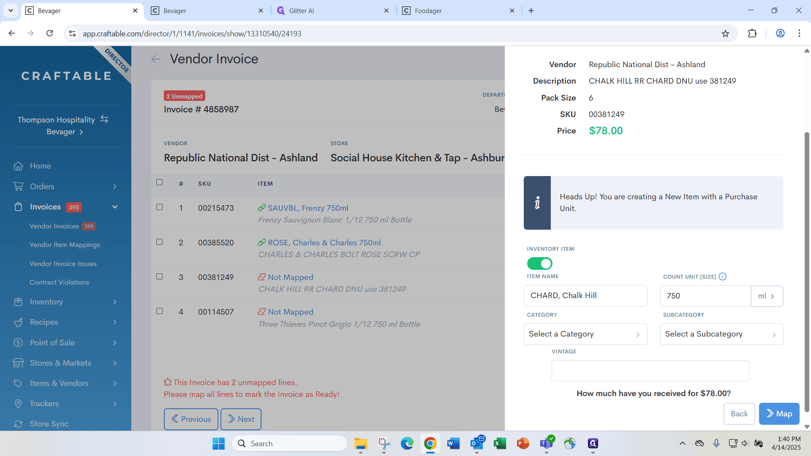The image size is (811, 456).
Task: Click the Item Name input field
Action: click(x=585, y=296)
